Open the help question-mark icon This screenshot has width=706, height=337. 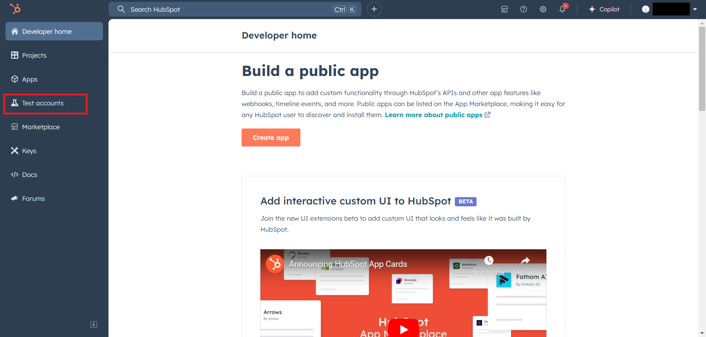coord(524,9)
